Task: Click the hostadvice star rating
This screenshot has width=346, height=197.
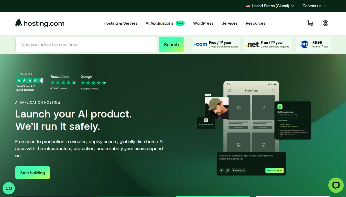Action: (63, 83)
